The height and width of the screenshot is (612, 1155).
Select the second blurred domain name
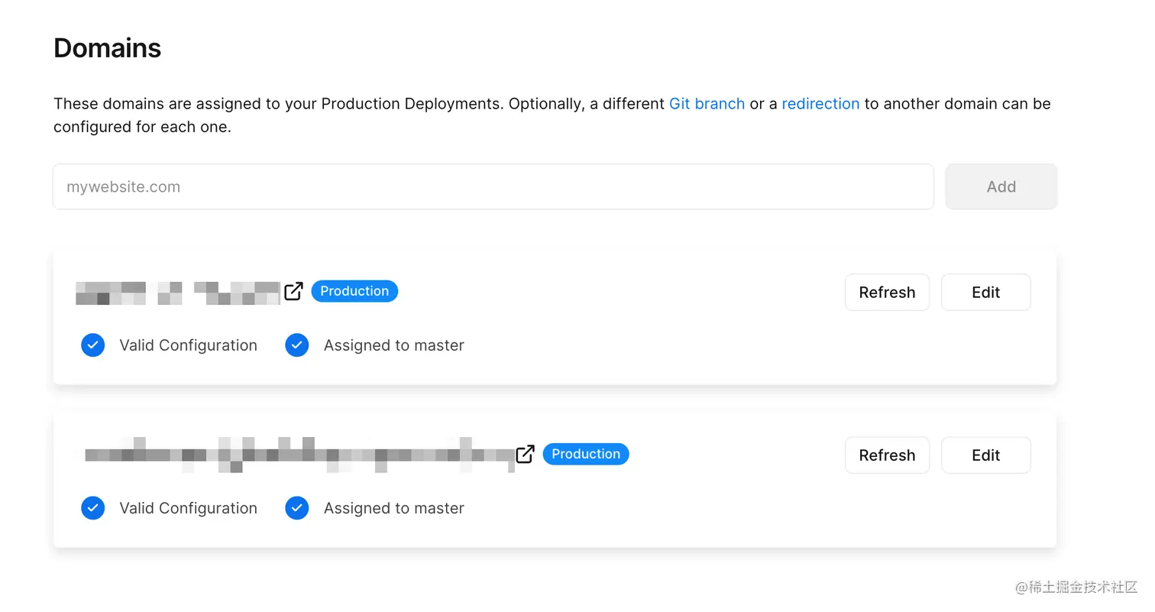[x=299, y=455]
